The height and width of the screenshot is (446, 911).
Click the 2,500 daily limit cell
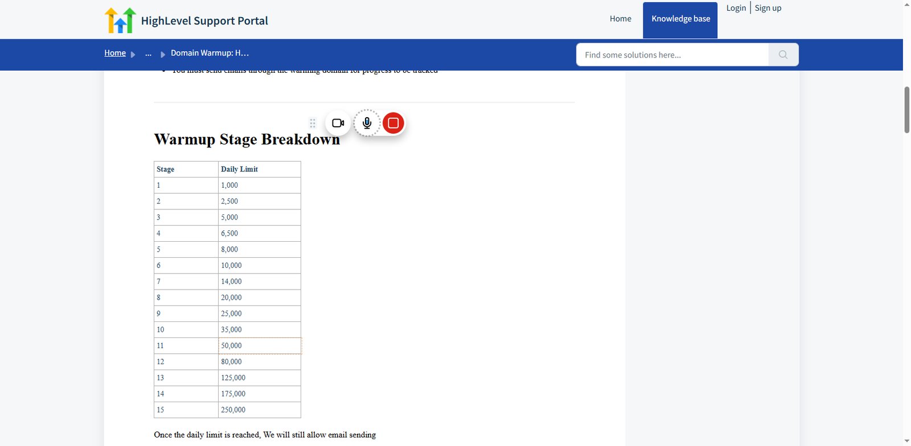tap(260, 201)
